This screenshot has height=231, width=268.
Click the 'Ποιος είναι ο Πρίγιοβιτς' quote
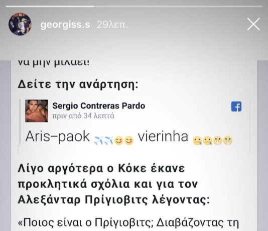click(128, 223)
